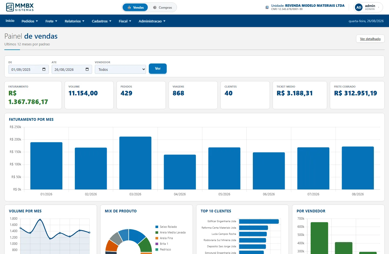Toggle the Pedrisco legend entry
Screen dimensions: 389x254
click(163, 250)
